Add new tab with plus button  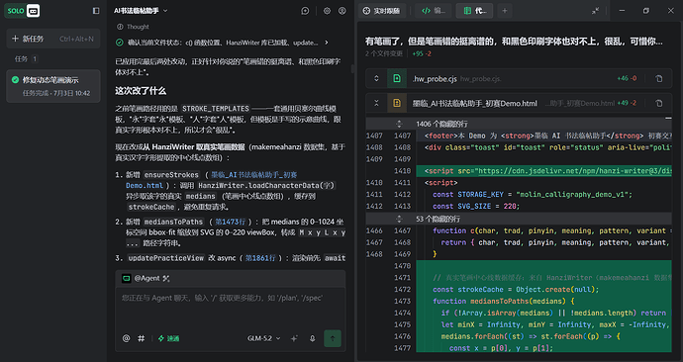[505, 11]
